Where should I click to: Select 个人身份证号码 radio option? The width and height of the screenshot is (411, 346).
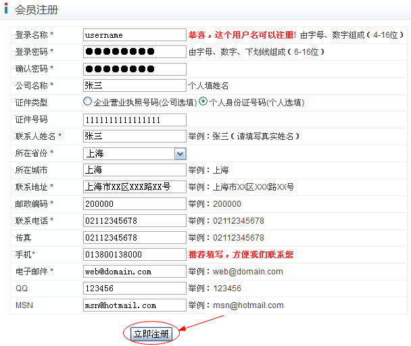(x=203, y=101)
